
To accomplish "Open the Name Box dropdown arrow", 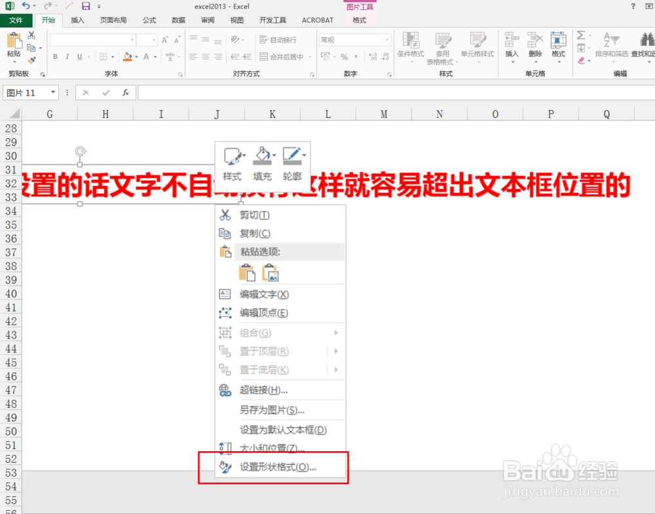I will 53,92.
